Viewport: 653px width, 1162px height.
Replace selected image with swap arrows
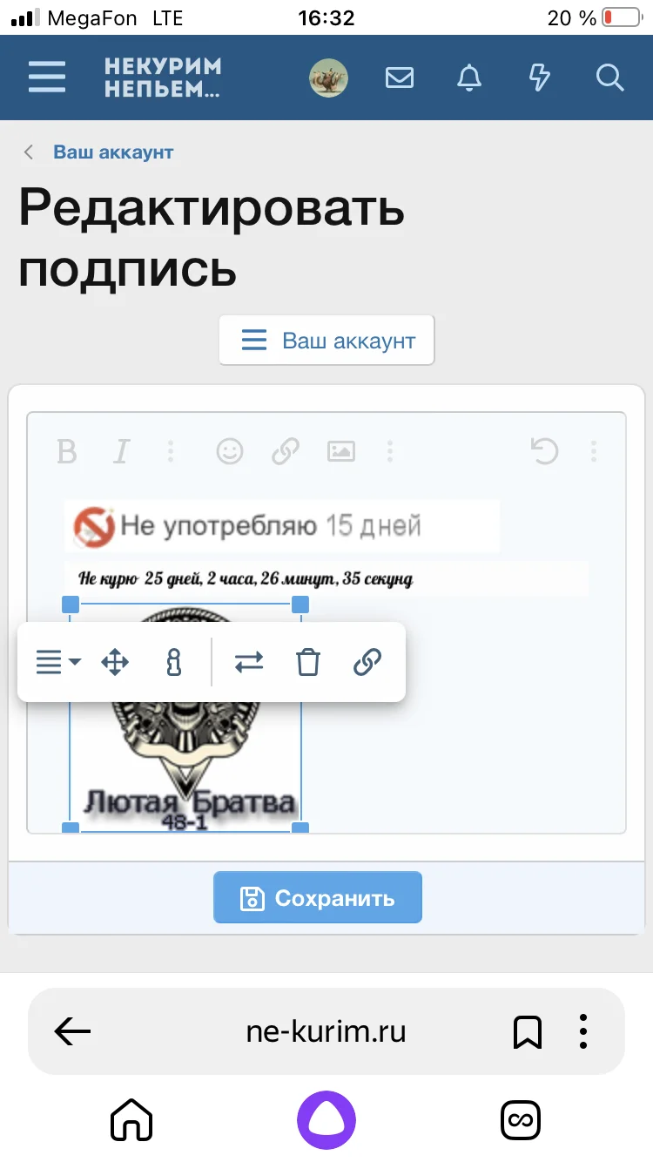[x=249, y=662]
